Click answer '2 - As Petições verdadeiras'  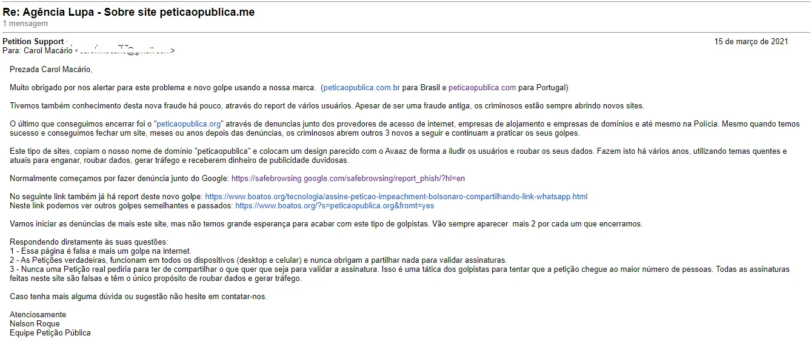[x=258, y=260]
